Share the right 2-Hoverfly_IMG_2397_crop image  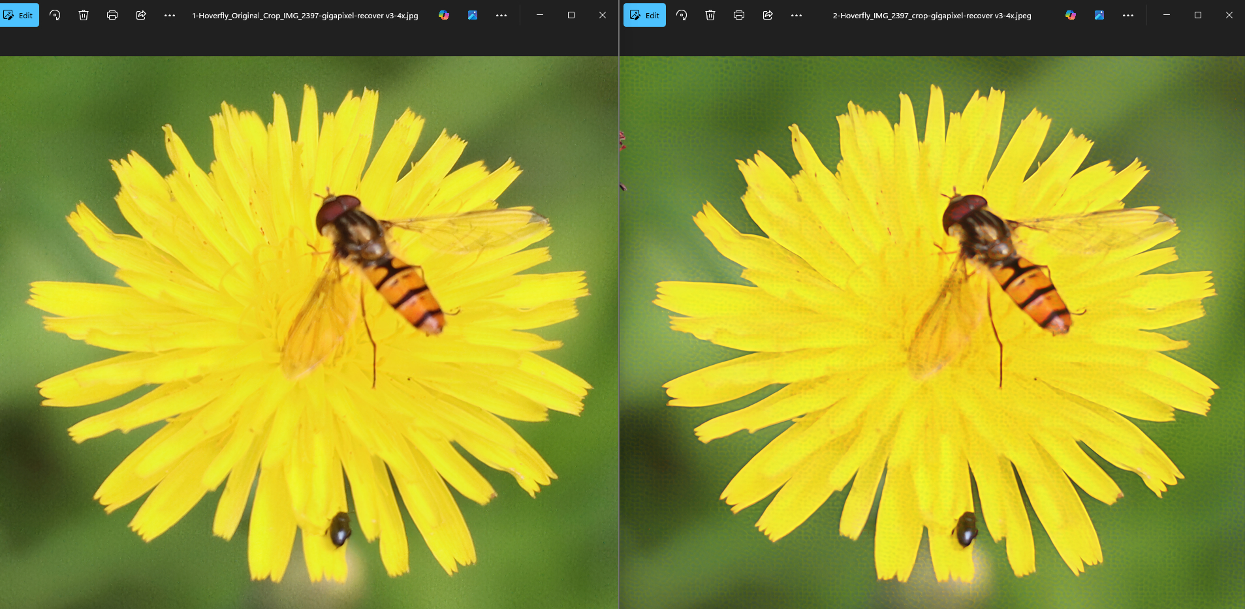click(768, 15)
